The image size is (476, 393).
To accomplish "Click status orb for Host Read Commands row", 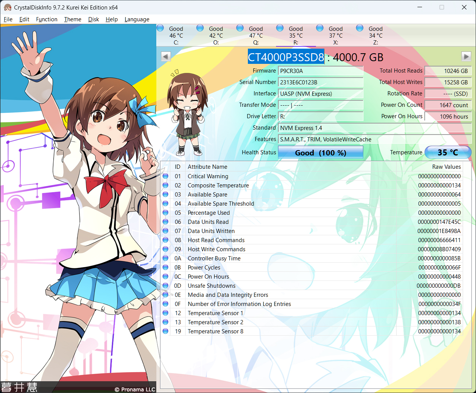I will (165, 240).
